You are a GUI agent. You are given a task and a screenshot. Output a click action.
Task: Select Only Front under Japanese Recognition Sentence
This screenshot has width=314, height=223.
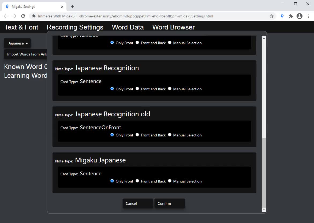point(112,88)
